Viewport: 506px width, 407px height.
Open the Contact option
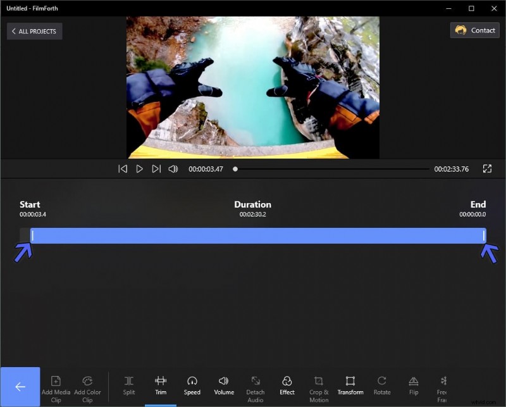(x=474, y=30)
